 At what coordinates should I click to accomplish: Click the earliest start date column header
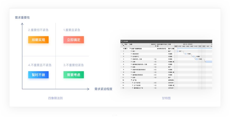[162, 45]
